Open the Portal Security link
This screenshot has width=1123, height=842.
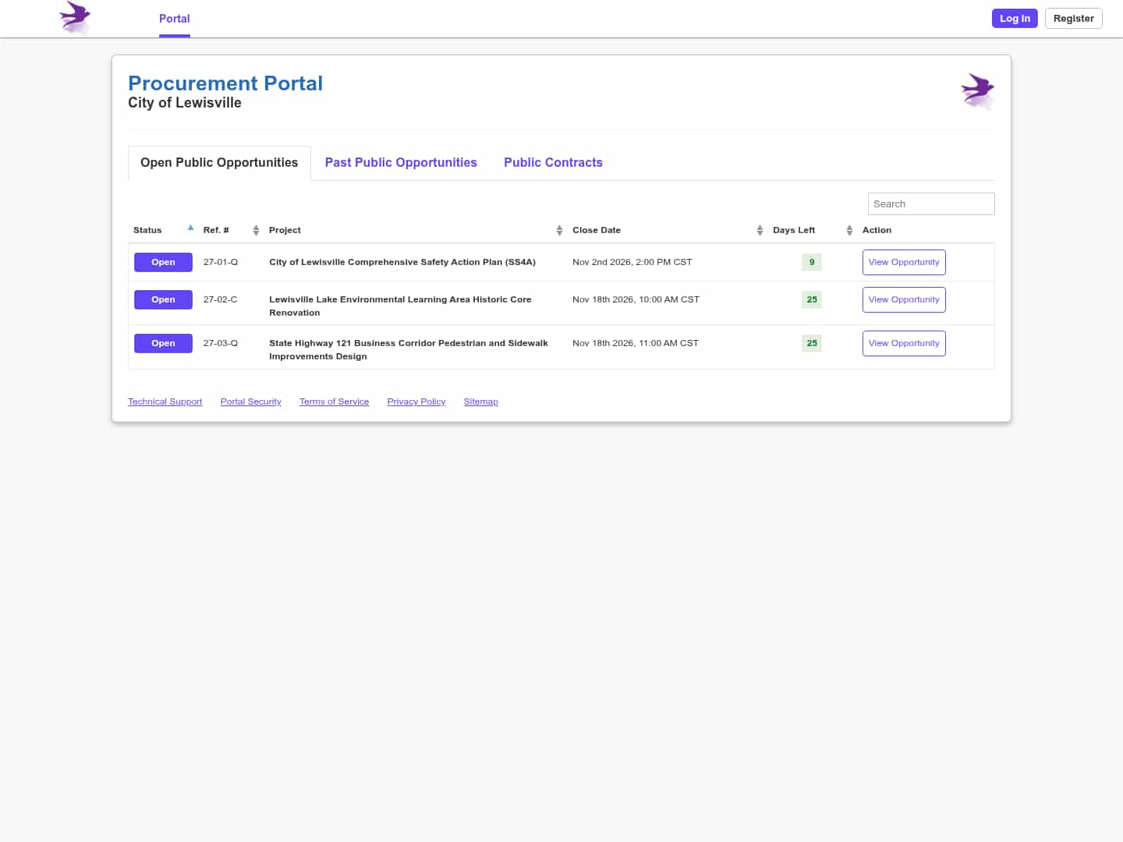[x=250, y=402]
